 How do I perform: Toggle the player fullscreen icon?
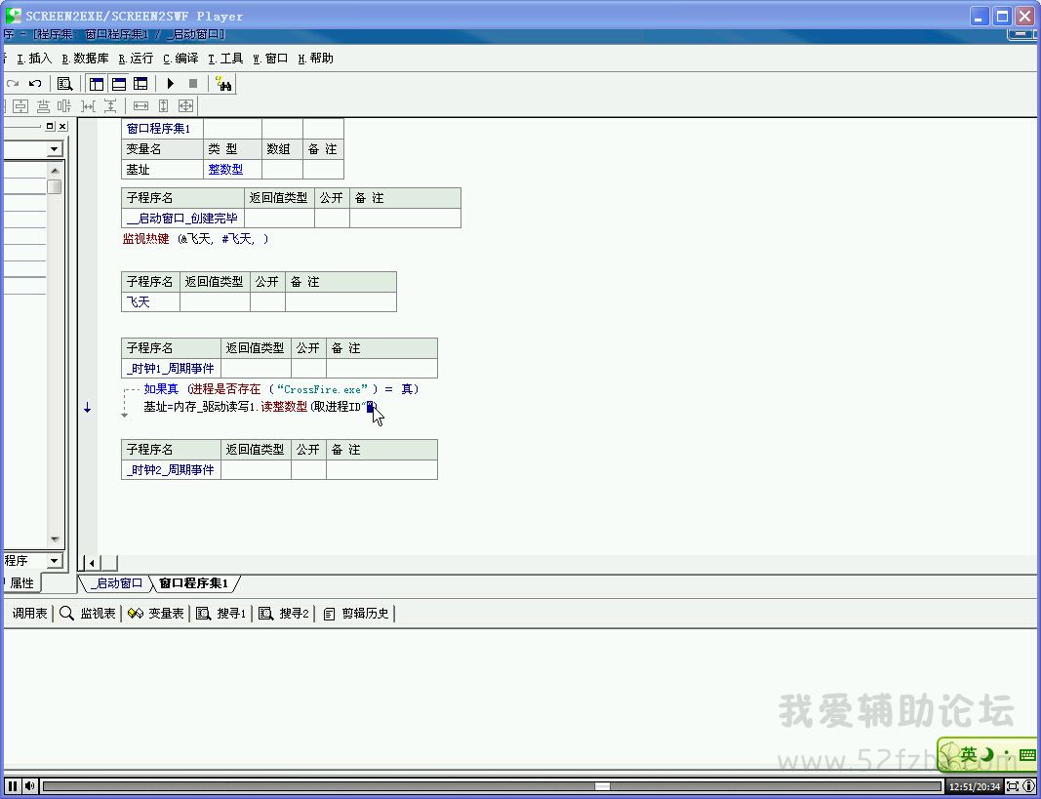[x=1013, y=786]
